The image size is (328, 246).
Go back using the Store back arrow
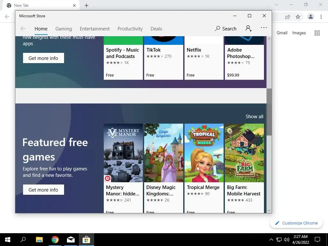[23, 29]
